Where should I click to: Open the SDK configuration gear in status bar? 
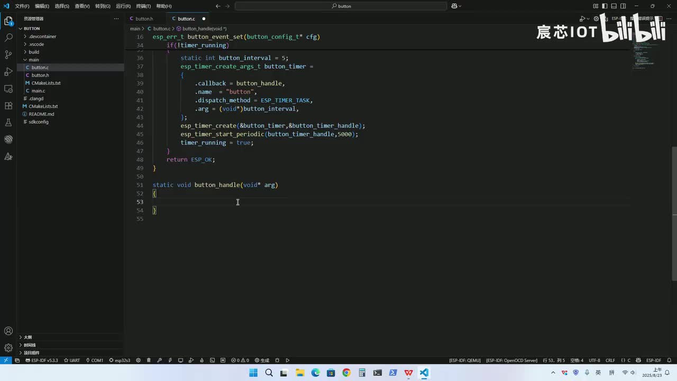click(138, 360)
